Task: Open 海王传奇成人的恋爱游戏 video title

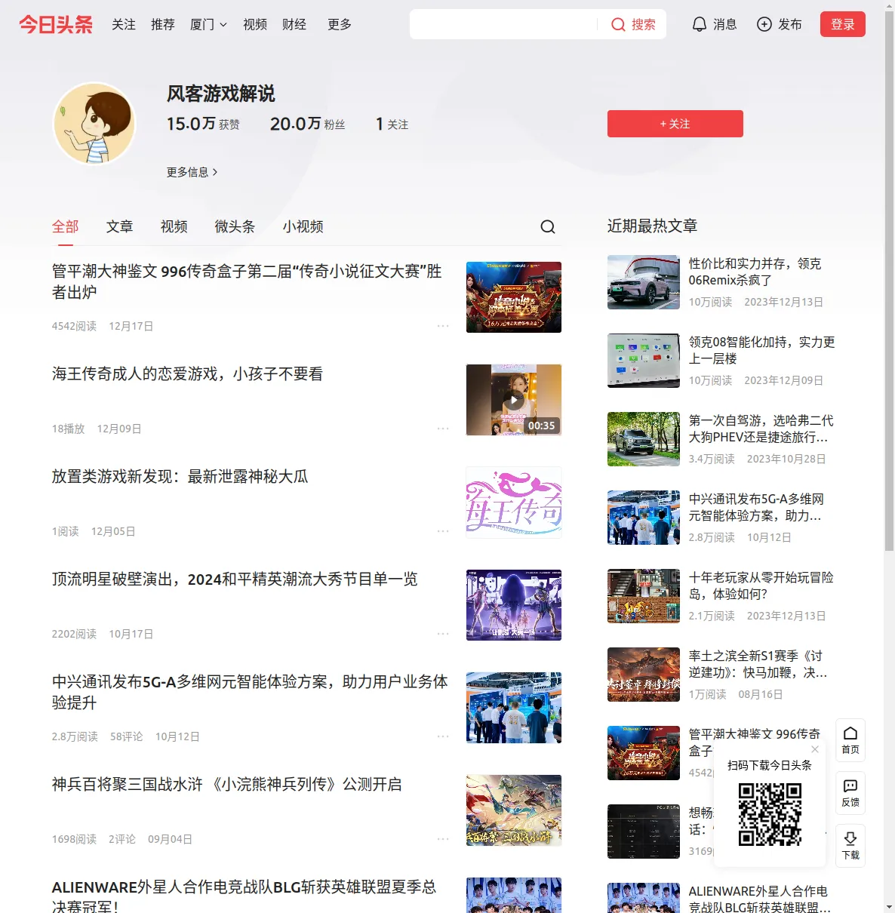Action: tap(188, 373)
